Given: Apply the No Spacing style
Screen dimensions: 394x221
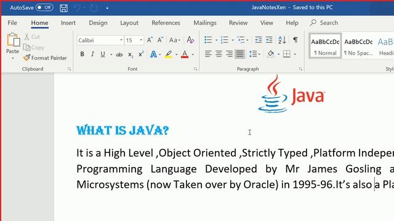Looking at the screenshot, I should tap(358, 46).
